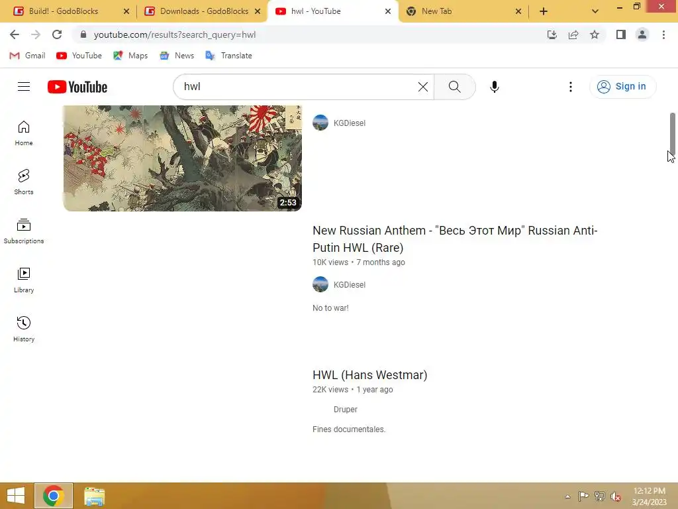
Task: Toggle the Chrome side panel
Action: click(x=621, y=34)
